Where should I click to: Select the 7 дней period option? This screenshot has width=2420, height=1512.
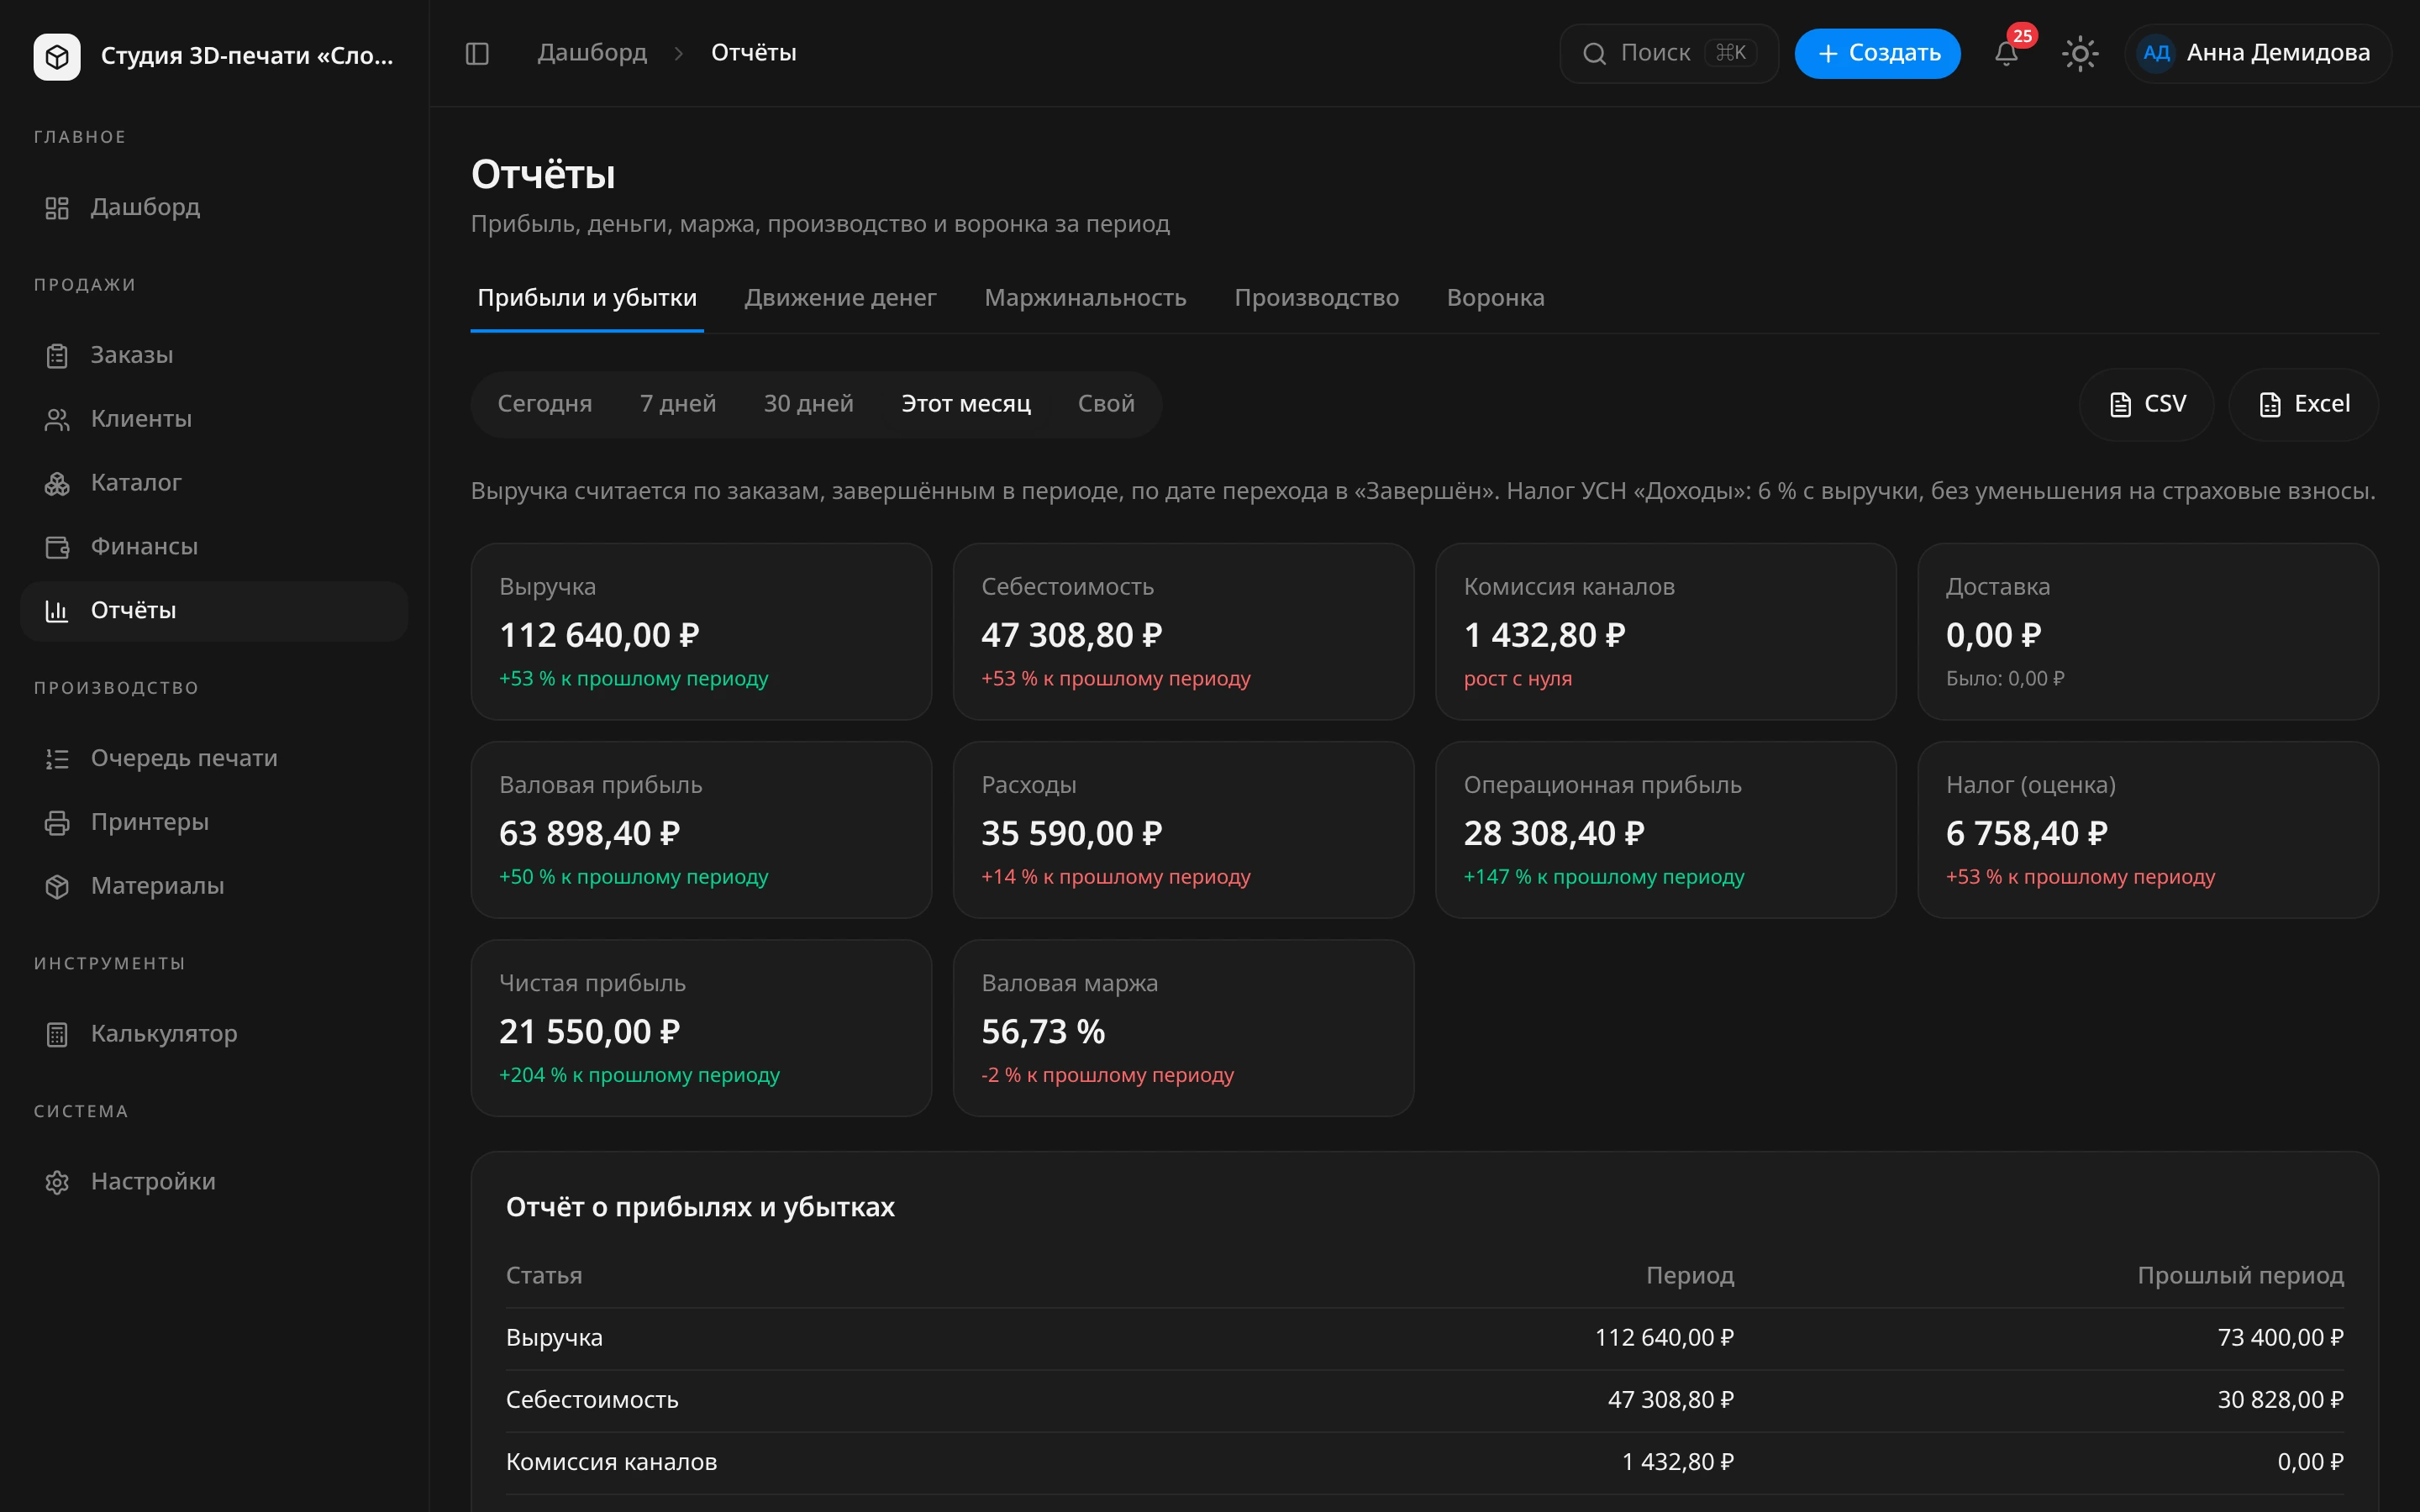678,404
